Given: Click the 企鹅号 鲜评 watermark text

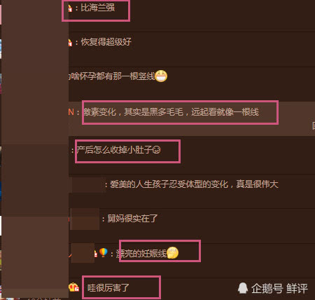Looking at the screenshot, I should (279, 288).
